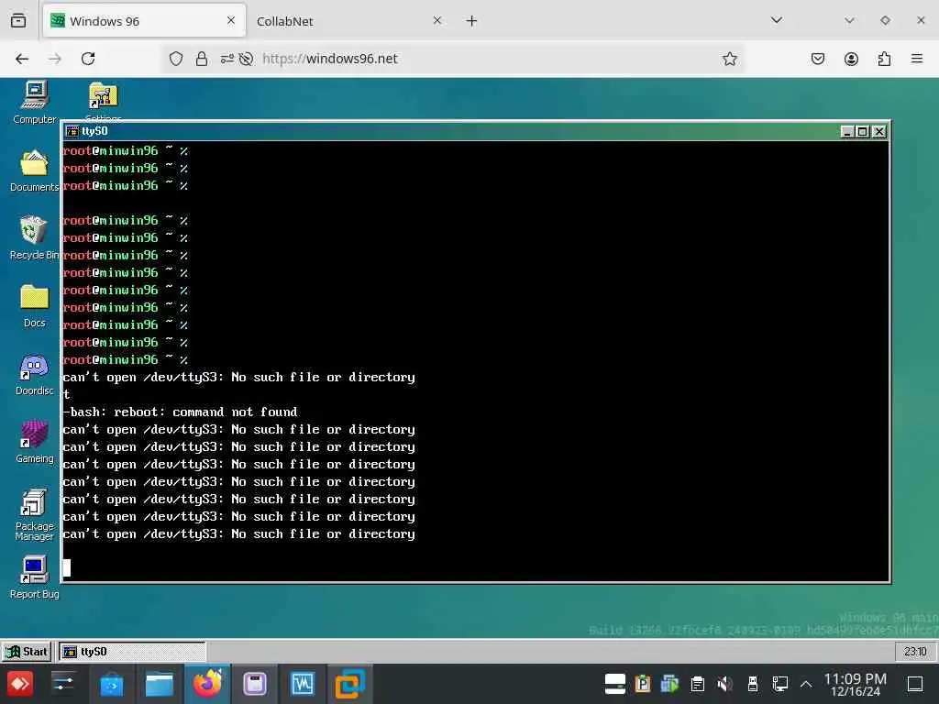The image size is (939, 704).
Task: Open recent browsing view icon
Action: [x=18, y=21]
